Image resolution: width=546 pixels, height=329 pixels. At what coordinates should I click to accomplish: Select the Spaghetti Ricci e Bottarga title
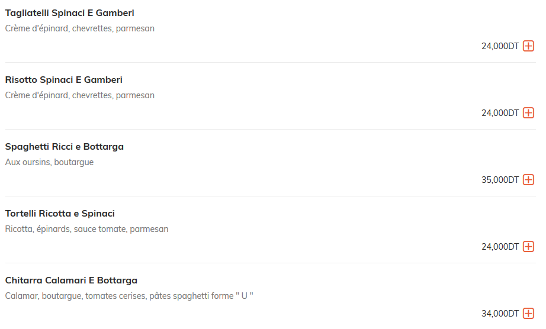coord(65,147)
